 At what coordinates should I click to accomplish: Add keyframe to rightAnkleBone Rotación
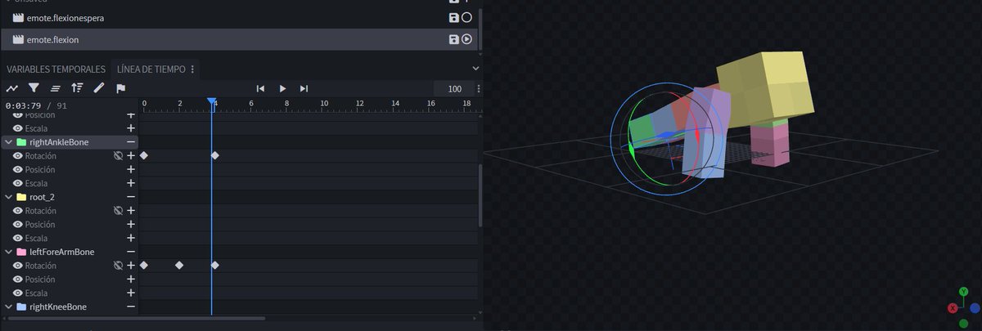pos(131,155)
